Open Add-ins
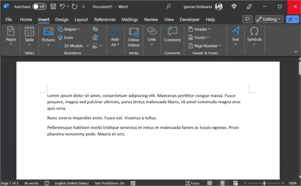 115,36
